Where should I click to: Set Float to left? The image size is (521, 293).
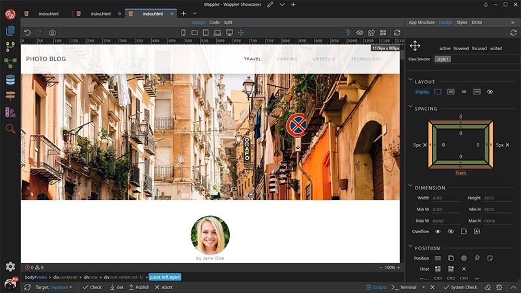pos(438,269)
